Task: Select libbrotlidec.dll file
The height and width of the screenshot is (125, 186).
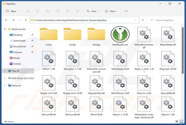Action: tap(168, 36)
